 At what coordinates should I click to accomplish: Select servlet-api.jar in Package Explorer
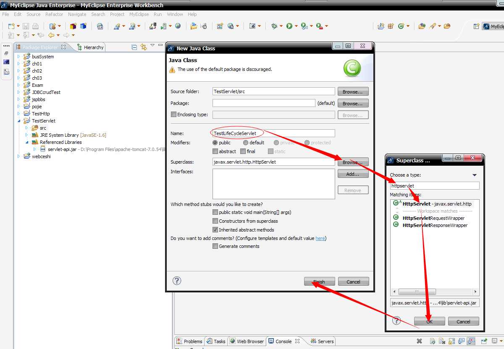point(62,149)
